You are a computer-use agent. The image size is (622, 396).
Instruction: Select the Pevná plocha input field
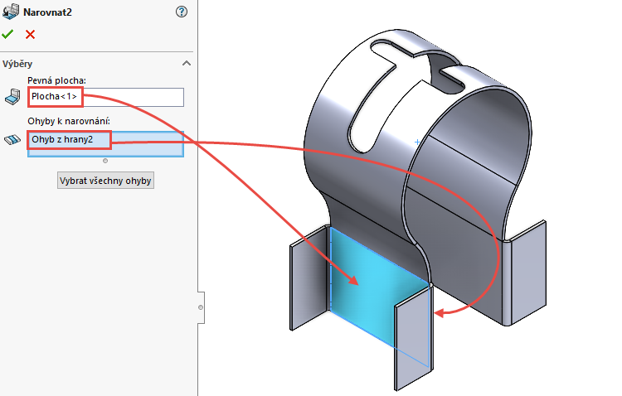click(x=105, y=97)
